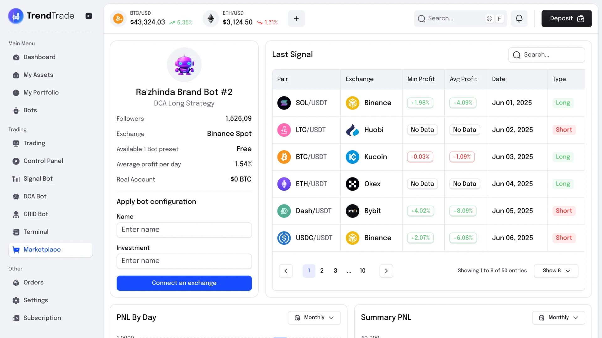The height and width of the screenshot is (338, 602).
Task: Change PNL By Day to Monthly view
Action: tap(314, 317)
